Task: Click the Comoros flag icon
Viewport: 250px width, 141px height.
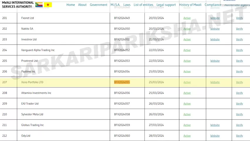Action: [39, 5]
